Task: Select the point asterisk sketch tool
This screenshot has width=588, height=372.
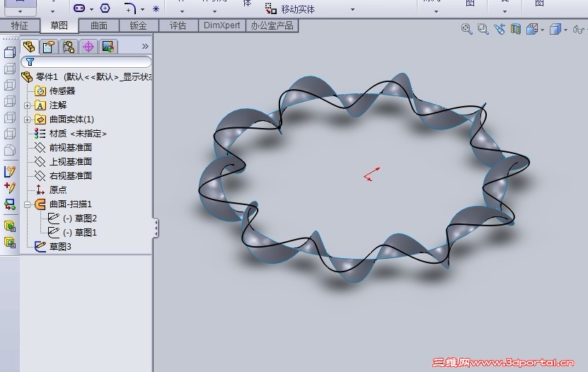Action: 156,8
